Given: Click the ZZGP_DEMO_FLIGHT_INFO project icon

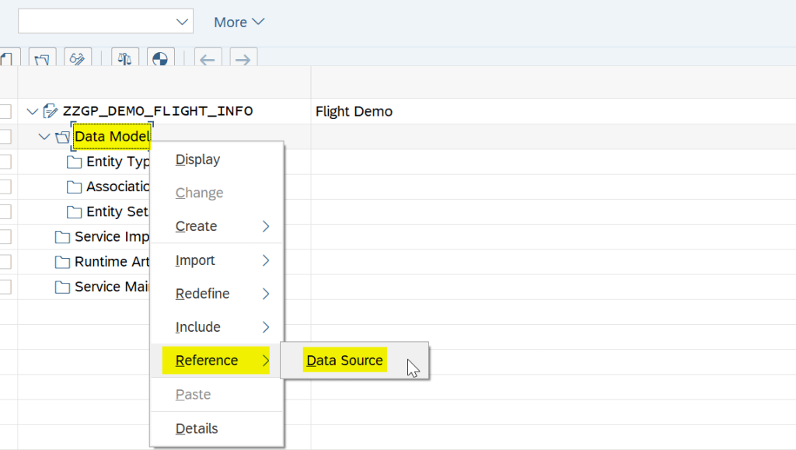Looking at the screenshot, I should pos(51,111).
